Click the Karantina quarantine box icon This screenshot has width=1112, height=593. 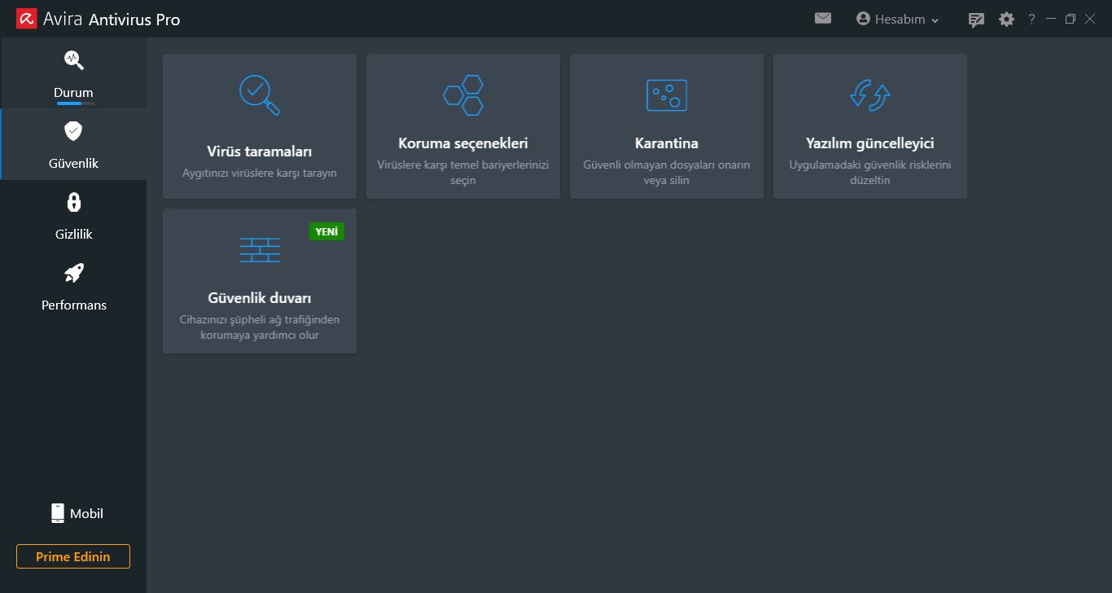[667, 94]
